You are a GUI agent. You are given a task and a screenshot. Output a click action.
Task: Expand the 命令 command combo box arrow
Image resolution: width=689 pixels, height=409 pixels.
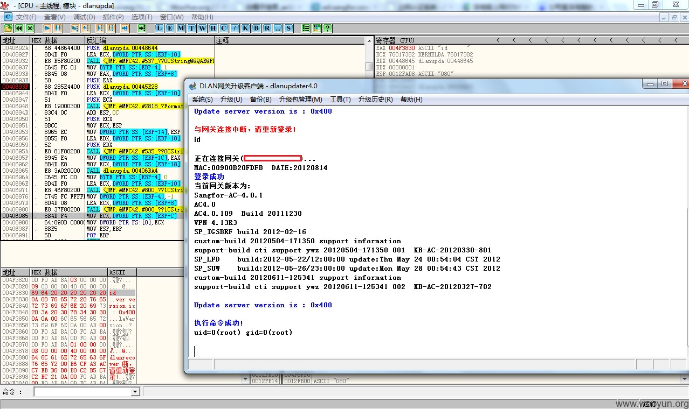tap(135, 392)
